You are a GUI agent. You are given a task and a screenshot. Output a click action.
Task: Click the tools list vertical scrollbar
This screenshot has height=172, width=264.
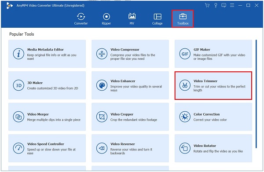tap(256, 94)
